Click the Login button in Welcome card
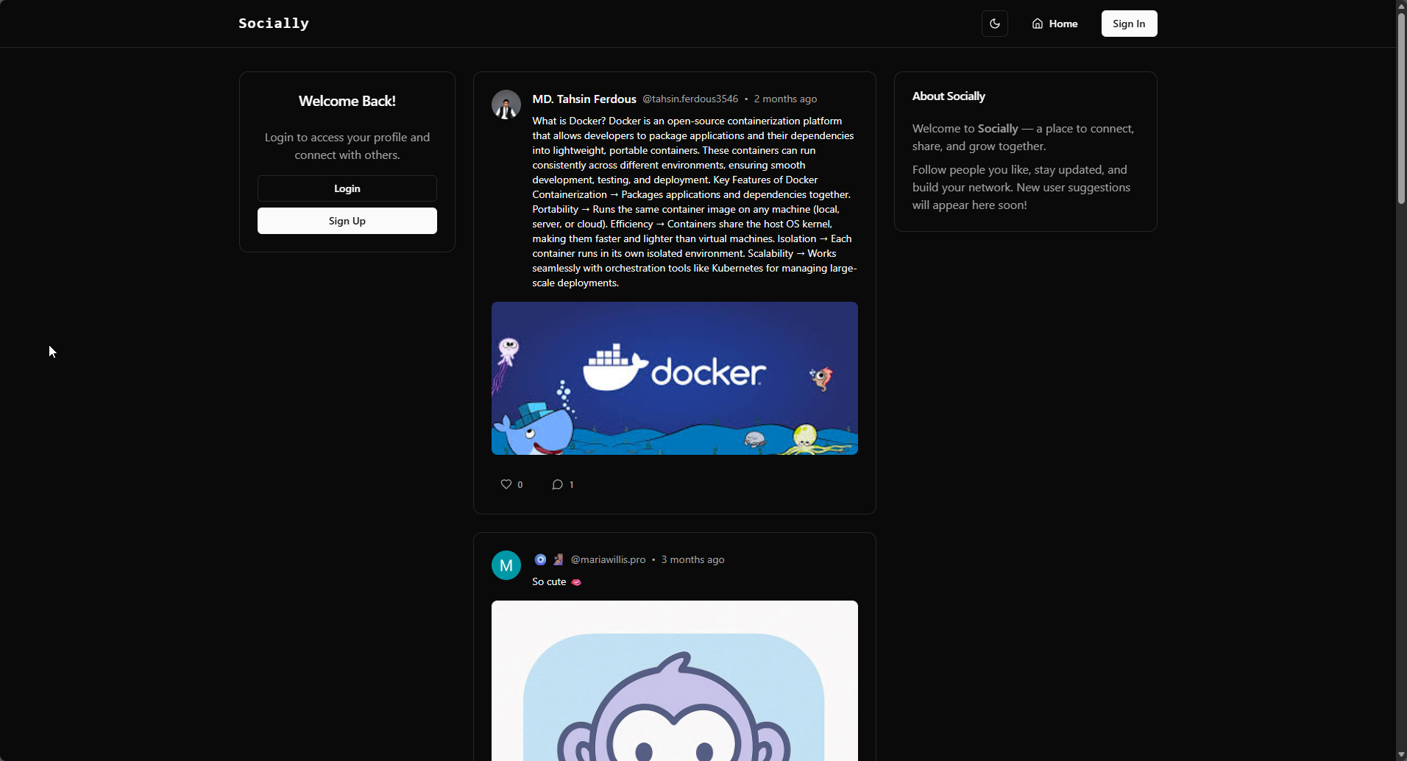The height and width of the screenshot is (761, 1407). pos(347,188)
